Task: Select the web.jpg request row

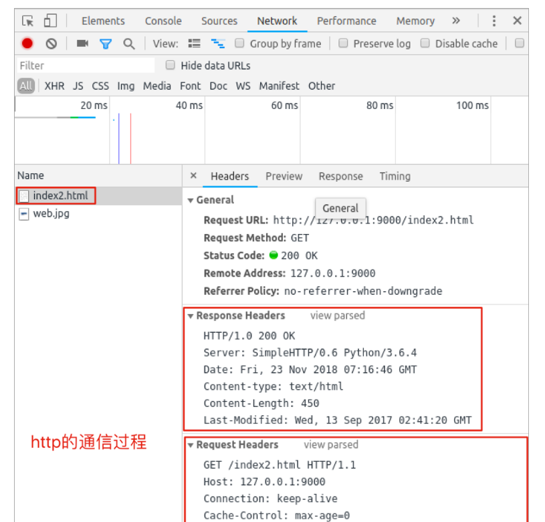Action: point(98,214)
